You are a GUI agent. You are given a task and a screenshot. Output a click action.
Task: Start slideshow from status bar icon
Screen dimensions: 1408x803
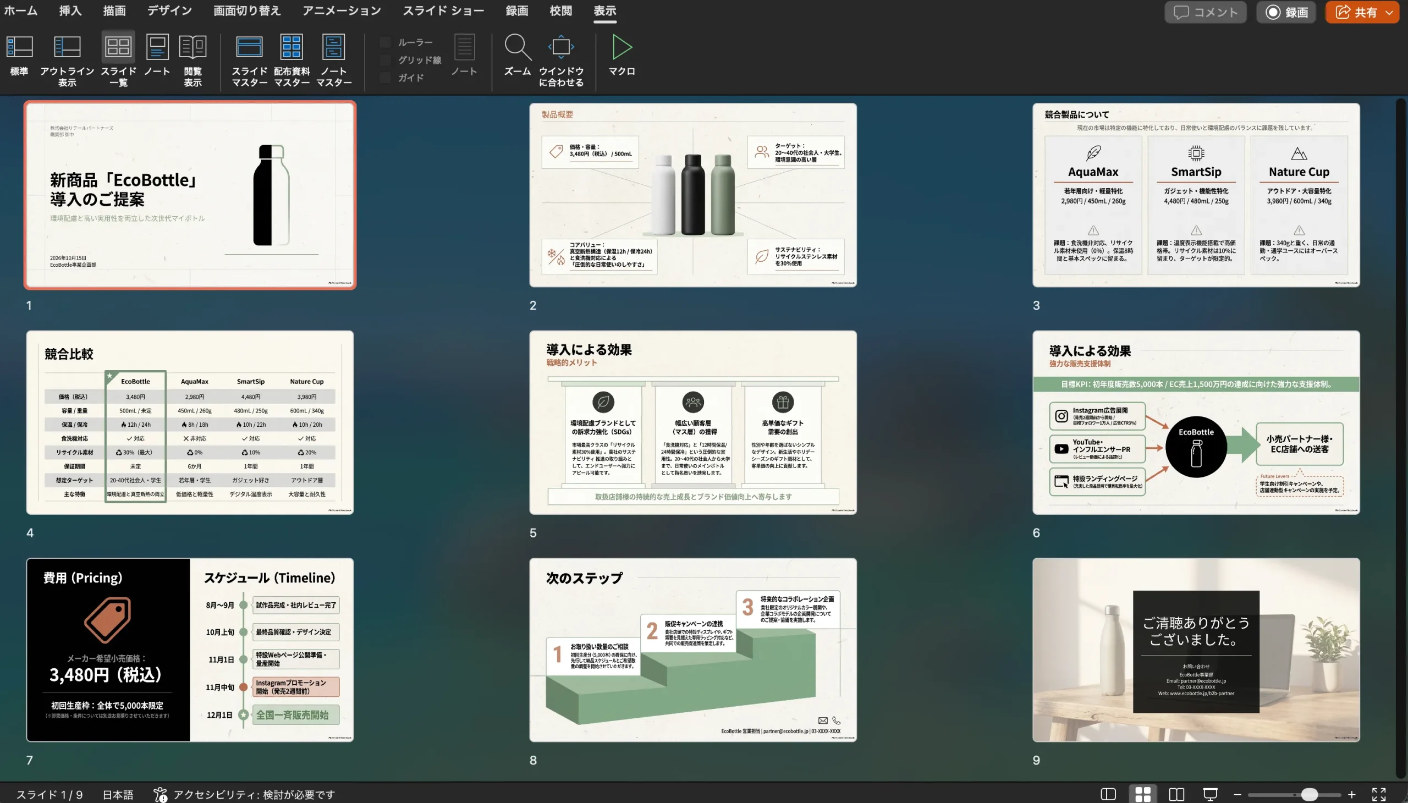click(1210, 794)
